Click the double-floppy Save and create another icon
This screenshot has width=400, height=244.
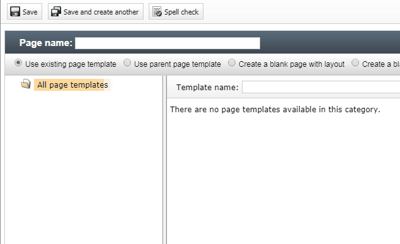click(56, 11)
